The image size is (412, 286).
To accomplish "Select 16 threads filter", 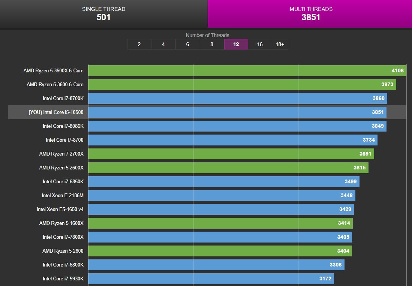I will (x=260, y=44).
